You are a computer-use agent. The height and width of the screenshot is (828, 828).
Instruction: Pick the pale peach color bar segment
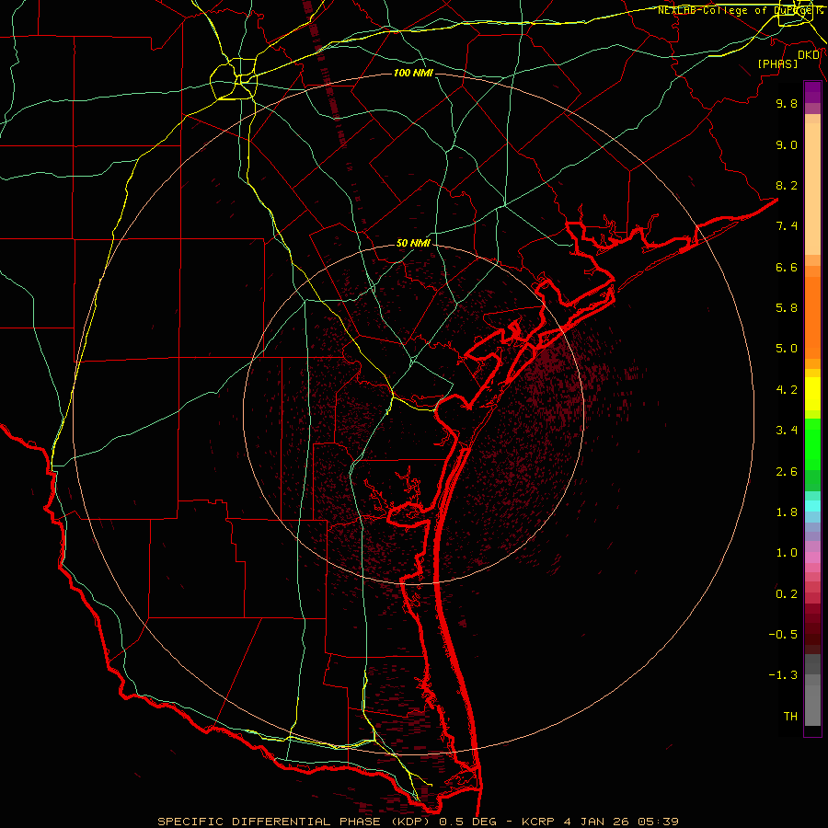(812, 189)
